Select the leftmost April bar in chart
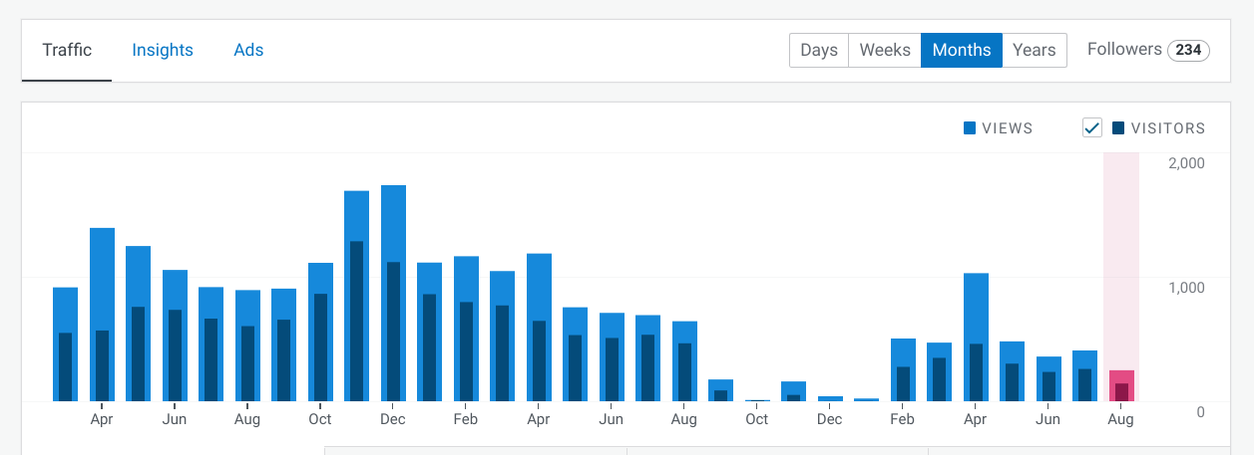Screen dimensions: 1254x455 pyautogui.click(x=102, y=315)
